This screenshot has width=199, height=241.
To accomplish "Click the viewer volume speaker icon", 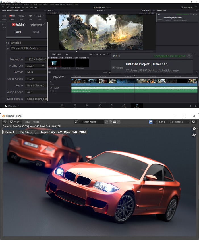I will [67, 54].
